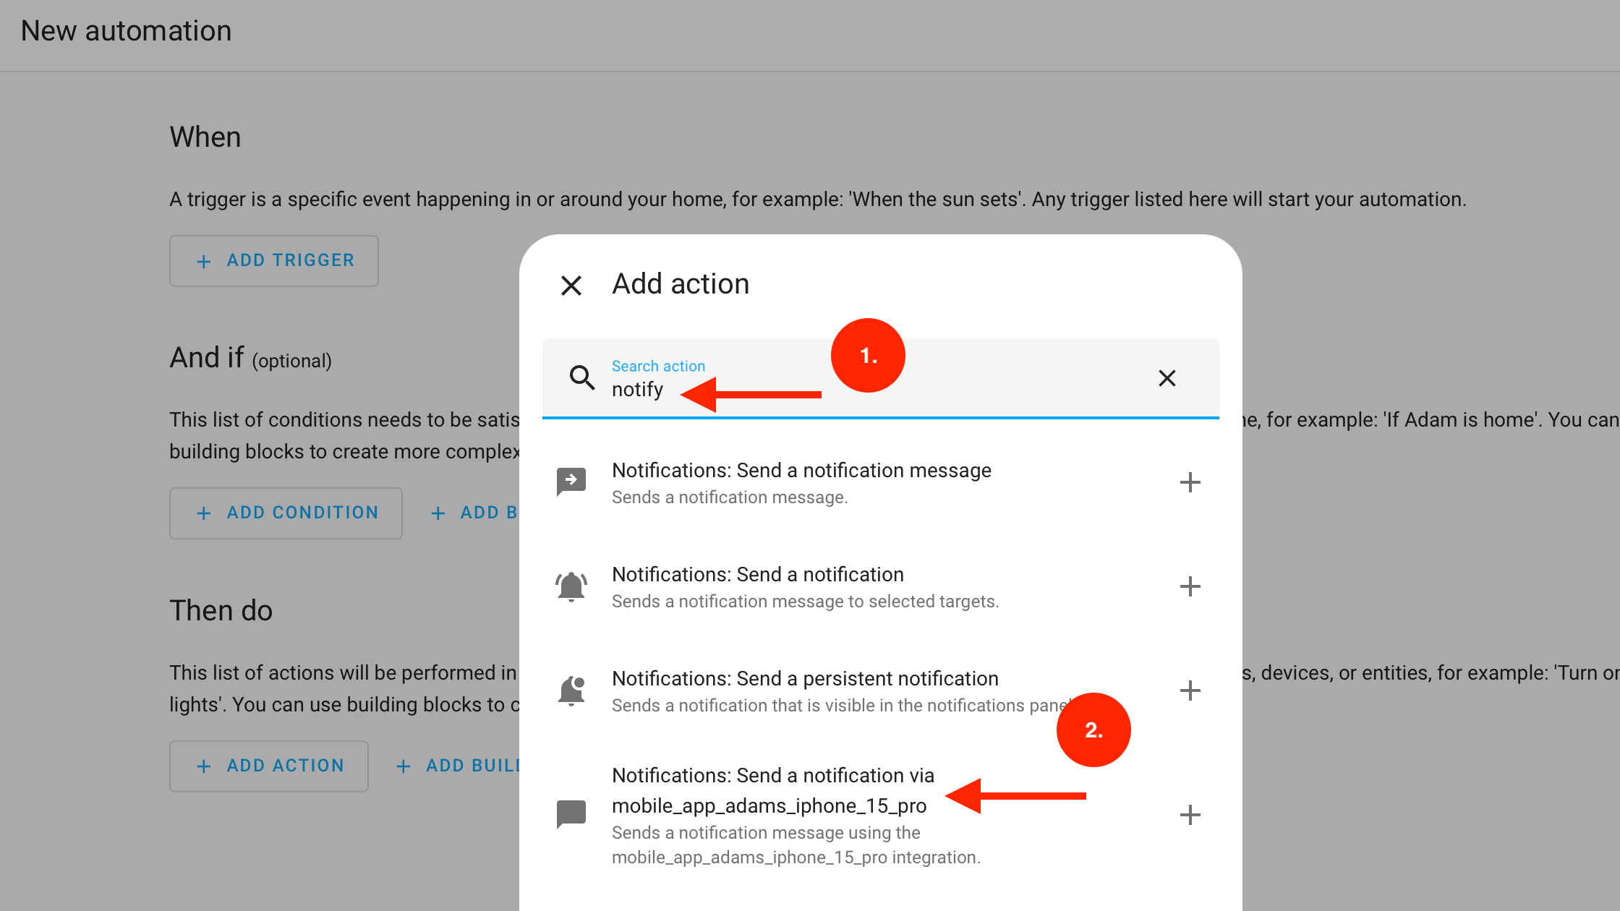Select 'Notifications: Send a notification message'
Screen dimensions: 1620x911
tap(880, 482)
